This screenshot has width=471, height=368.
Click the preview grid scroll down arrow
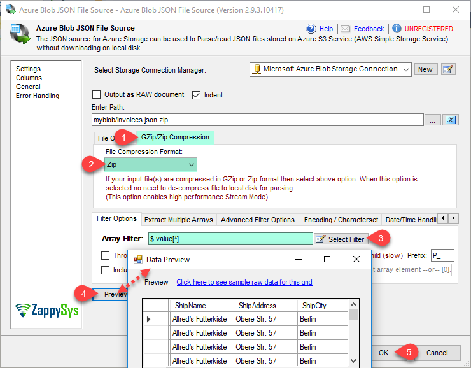(x=353, y=361)
